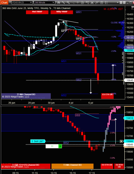Open the data box icon
Image resolution: width=134 pixels, height=174 pixels.
click(83, 3)
